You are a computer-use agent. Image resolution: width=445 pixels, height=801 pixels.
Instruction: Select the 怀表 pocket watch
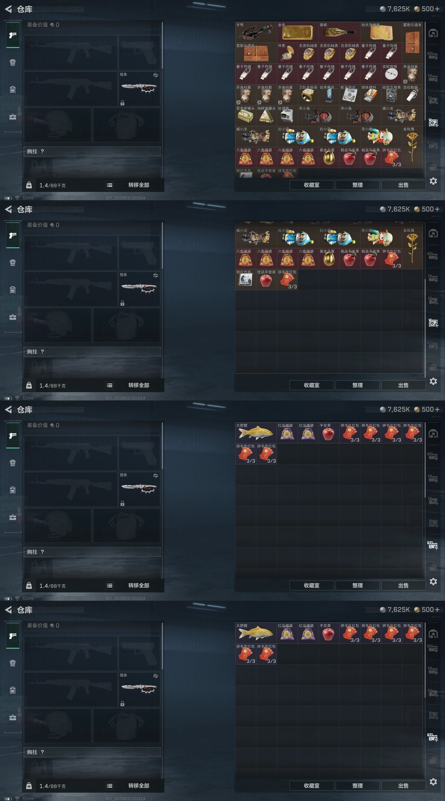pos(287,53)
